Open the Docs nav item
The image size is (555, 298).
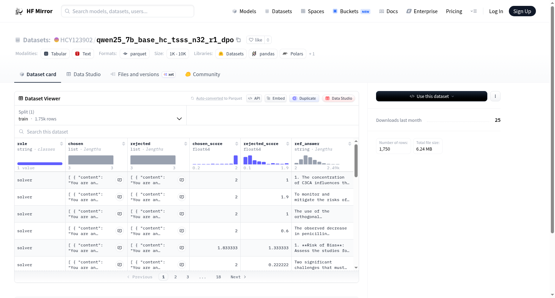point(388,11)
